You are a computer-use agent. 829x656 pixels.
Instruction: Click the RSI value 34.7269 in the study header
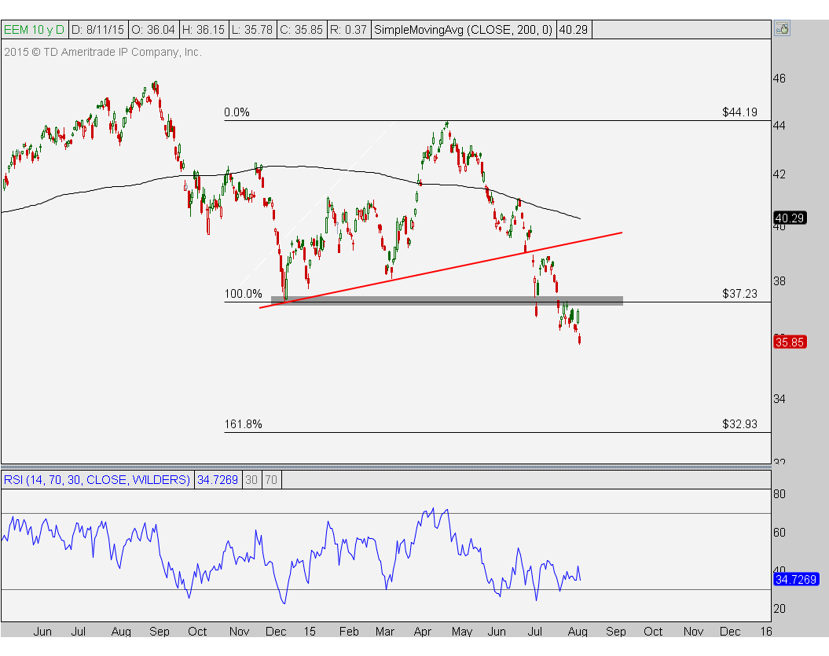pyautogui.click(x=218, y=479)
